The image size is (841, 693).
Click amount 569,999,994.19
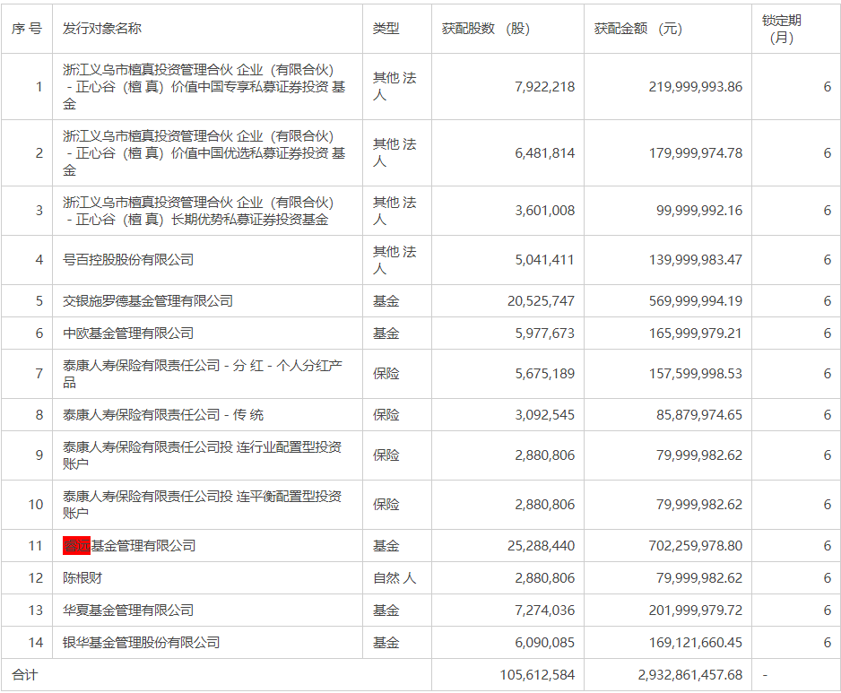coord(696,301)
